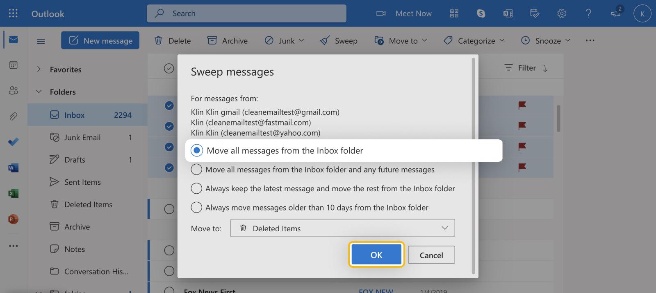
Task: Select 'Always move messages older than 10 days'
Action: pyautogui.click(x=196, y=207)
